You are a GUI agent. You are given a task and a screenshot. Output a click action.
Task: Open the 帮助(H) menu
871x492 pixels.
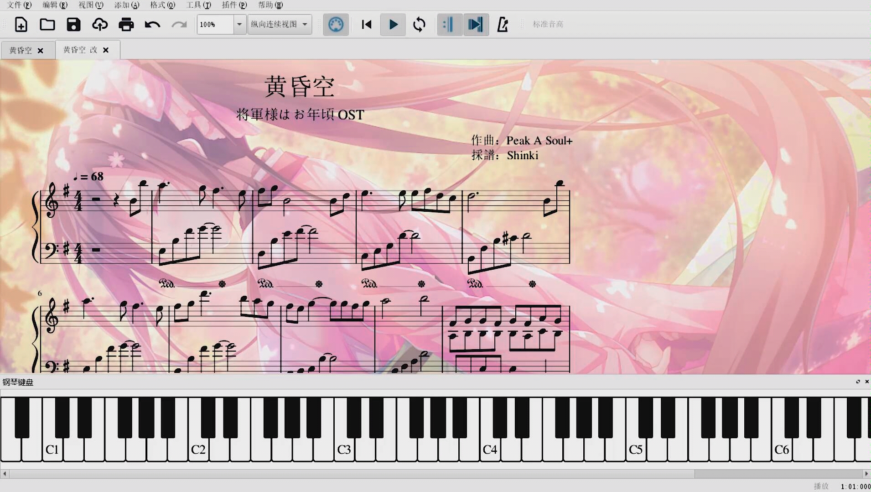(x=270, y=5)
